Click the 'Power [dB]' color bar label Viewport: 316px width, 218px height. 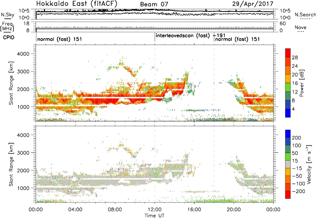tap(302, 83)
